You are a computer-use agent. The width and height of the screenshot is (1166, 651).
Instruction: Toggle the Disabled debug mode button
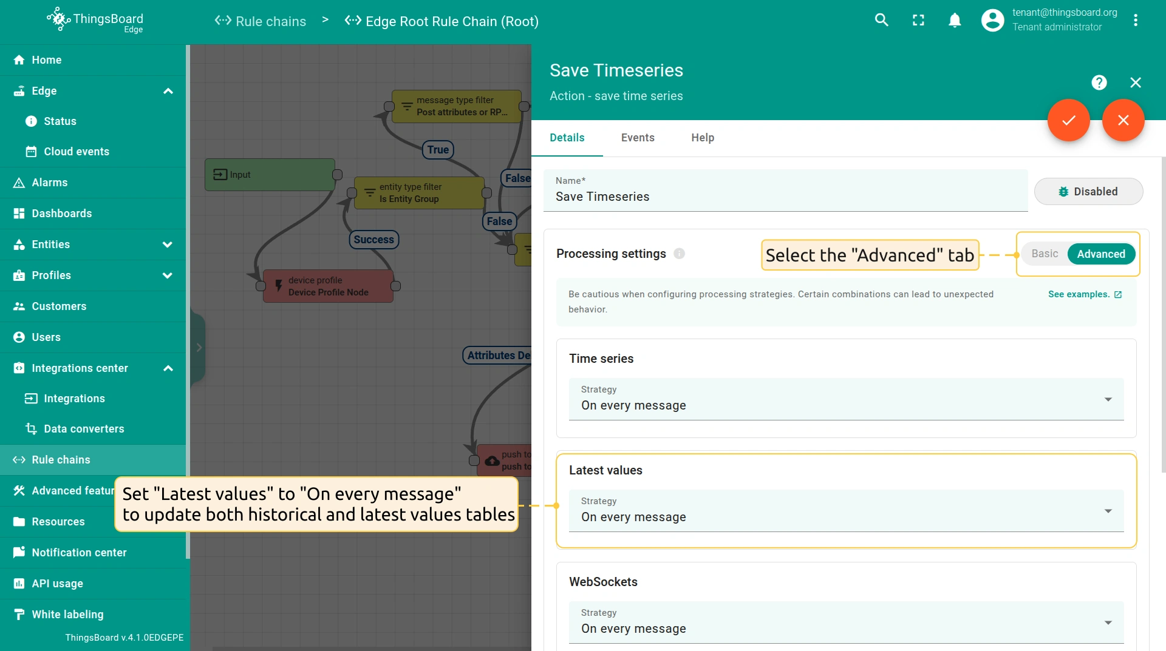click(x=1088, y=192)
